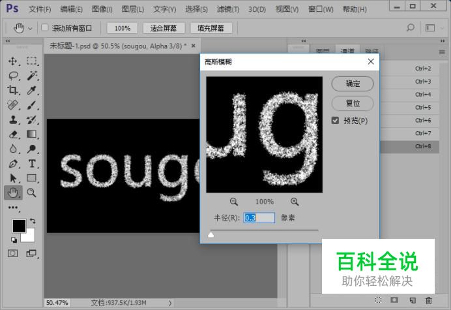
Task: Close the 未标题-1.psd document tab
Action: (194, 46)
